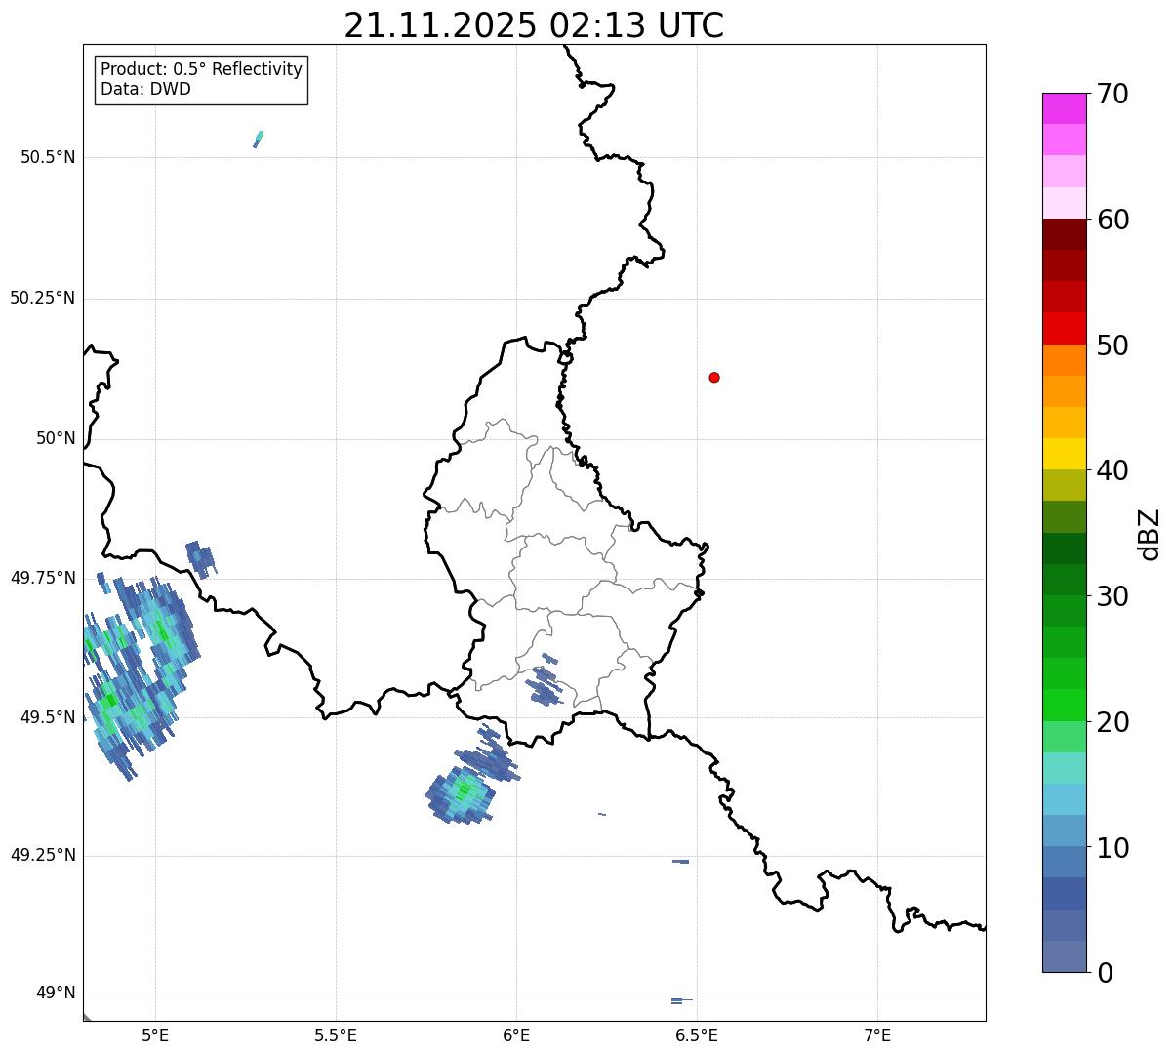Pick the orange colorbar segment just below 50
This screenshot has width=1173, height=1055.
pyautogui.click(x=1064, y=360)
